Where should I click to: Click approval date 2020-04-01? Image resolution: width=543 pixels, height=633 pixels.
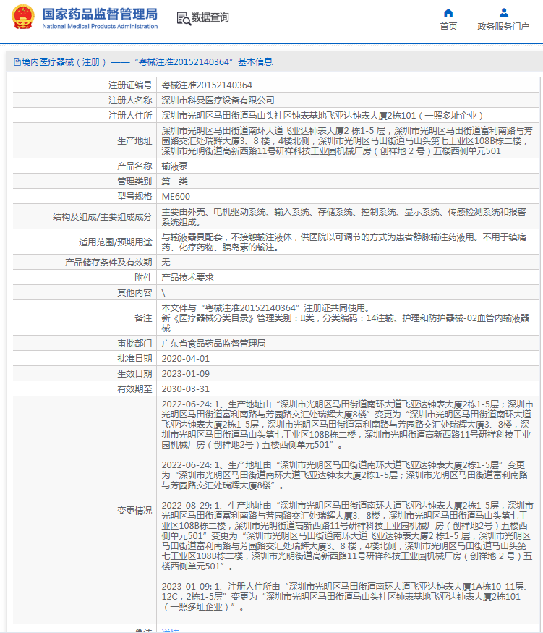(x=186, y=359)
